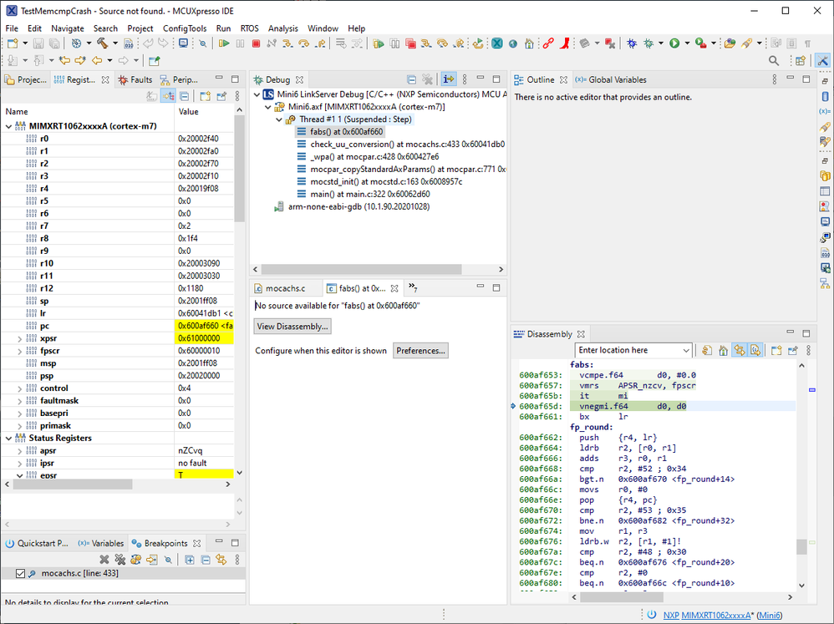The image size is (834, 624).
Task: Expand the fpscr register
Action: coord(20,351)
